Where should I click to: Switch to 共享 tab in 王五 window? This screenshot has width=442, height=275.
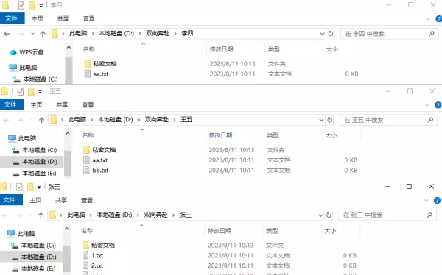tap(62, 104)
